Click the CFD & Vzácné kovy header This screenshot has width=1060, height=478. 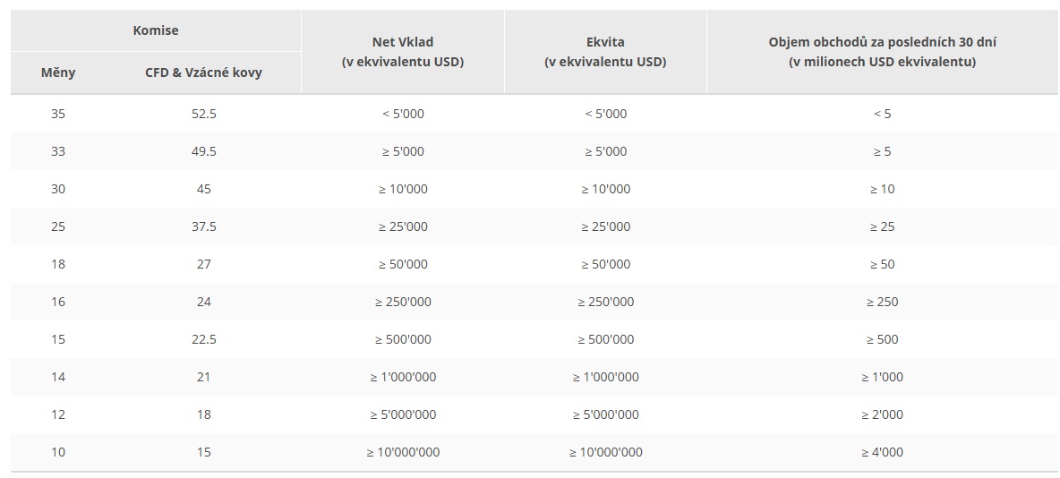[203, 73]
